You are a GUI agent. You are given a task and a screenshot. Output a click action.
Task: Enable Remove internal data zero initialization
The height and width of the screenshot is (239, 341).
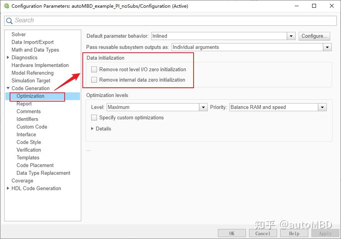tap(94, 80)
